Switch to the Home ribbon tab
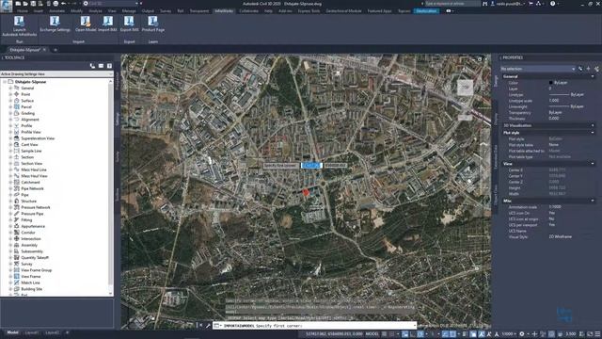This screenshot has height=339, width=602. click(23, 10)
